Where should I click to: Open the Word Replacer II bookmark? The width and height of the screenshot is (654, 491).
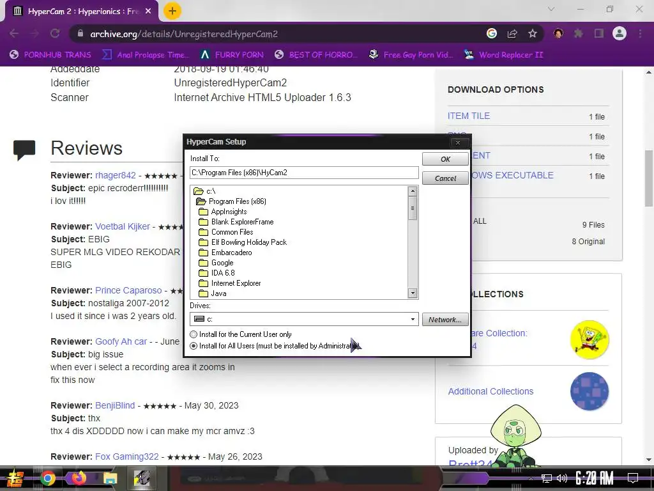coord(504,55)
